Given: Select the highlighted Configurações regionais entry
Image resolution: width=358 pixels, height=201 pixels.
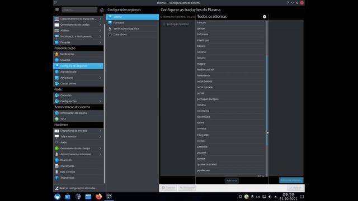Looking at the screenshot, I should pyautogui.click(x=78, y=66).
